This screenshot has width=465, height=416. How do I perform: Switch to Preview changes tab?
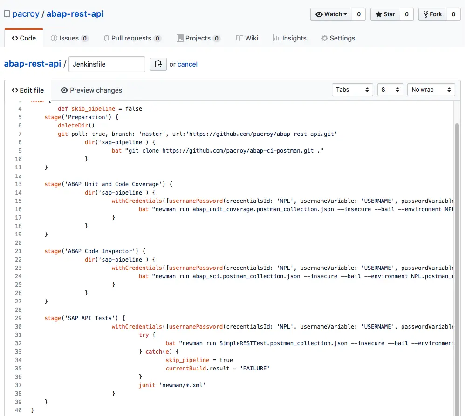[x=91, y=90]
